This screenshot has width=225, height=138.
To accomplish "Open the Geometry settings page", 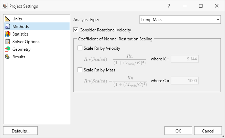I will point(37,49).
